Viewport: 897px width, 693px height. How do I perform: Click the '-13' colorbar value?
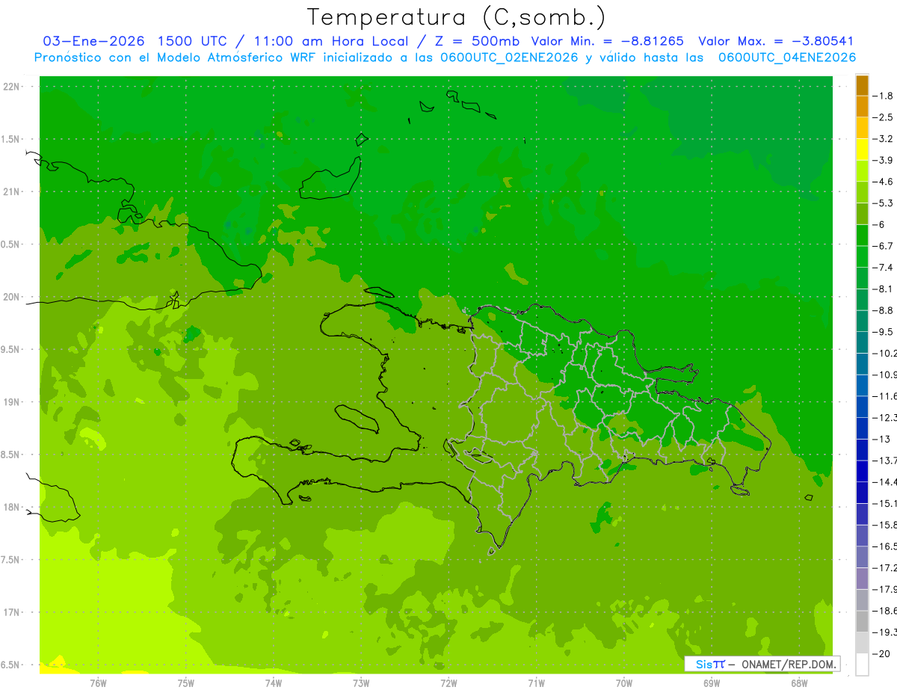(881, 439)
